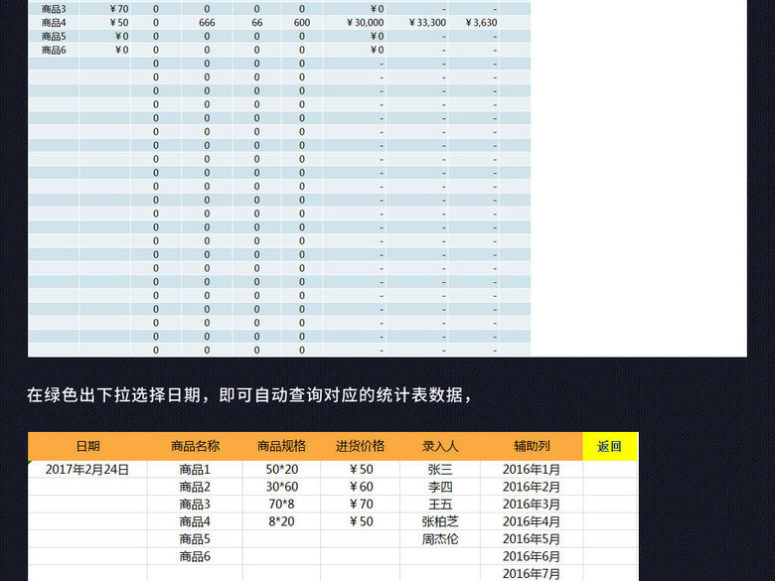775x581 pixels.
Task: Select 商品3 in the upper stats table
Action: pos(54,9)
